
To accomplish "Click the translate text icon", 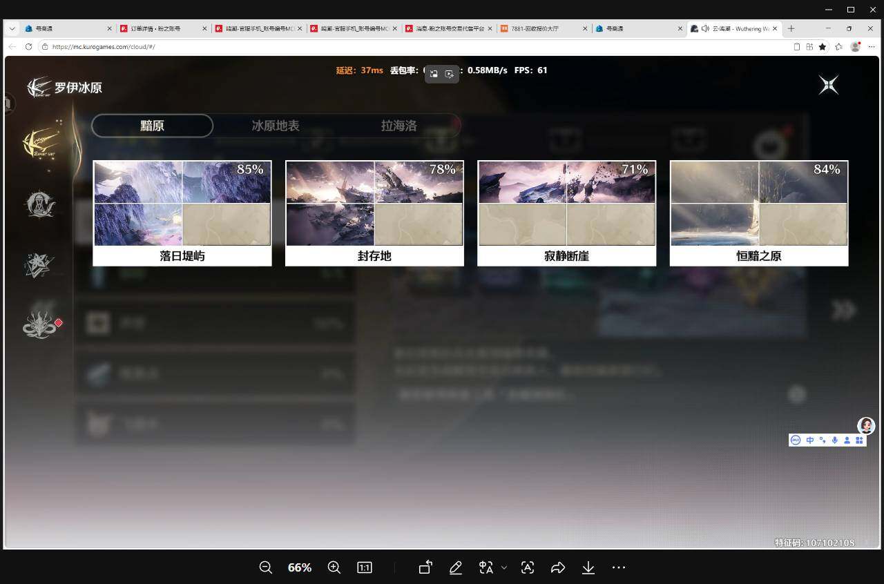I will point(486,567).
